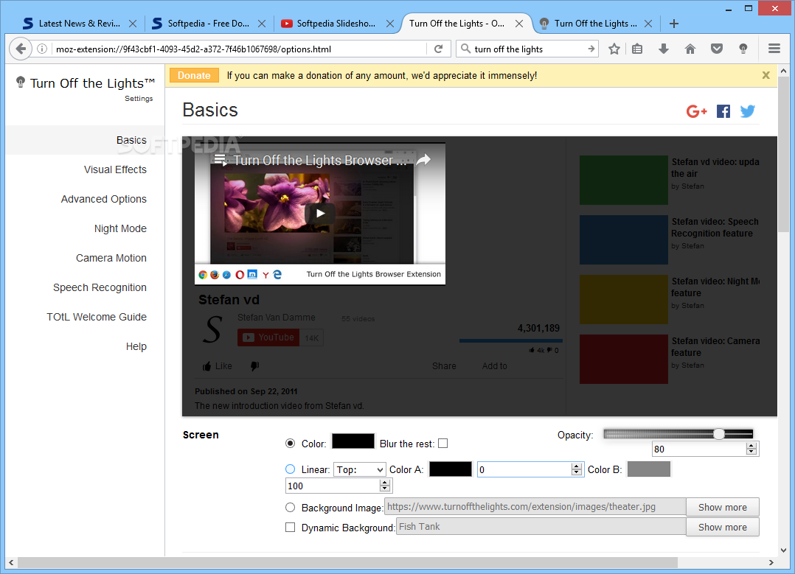
Task: Submit search with the go arrow
Action: 591,49
